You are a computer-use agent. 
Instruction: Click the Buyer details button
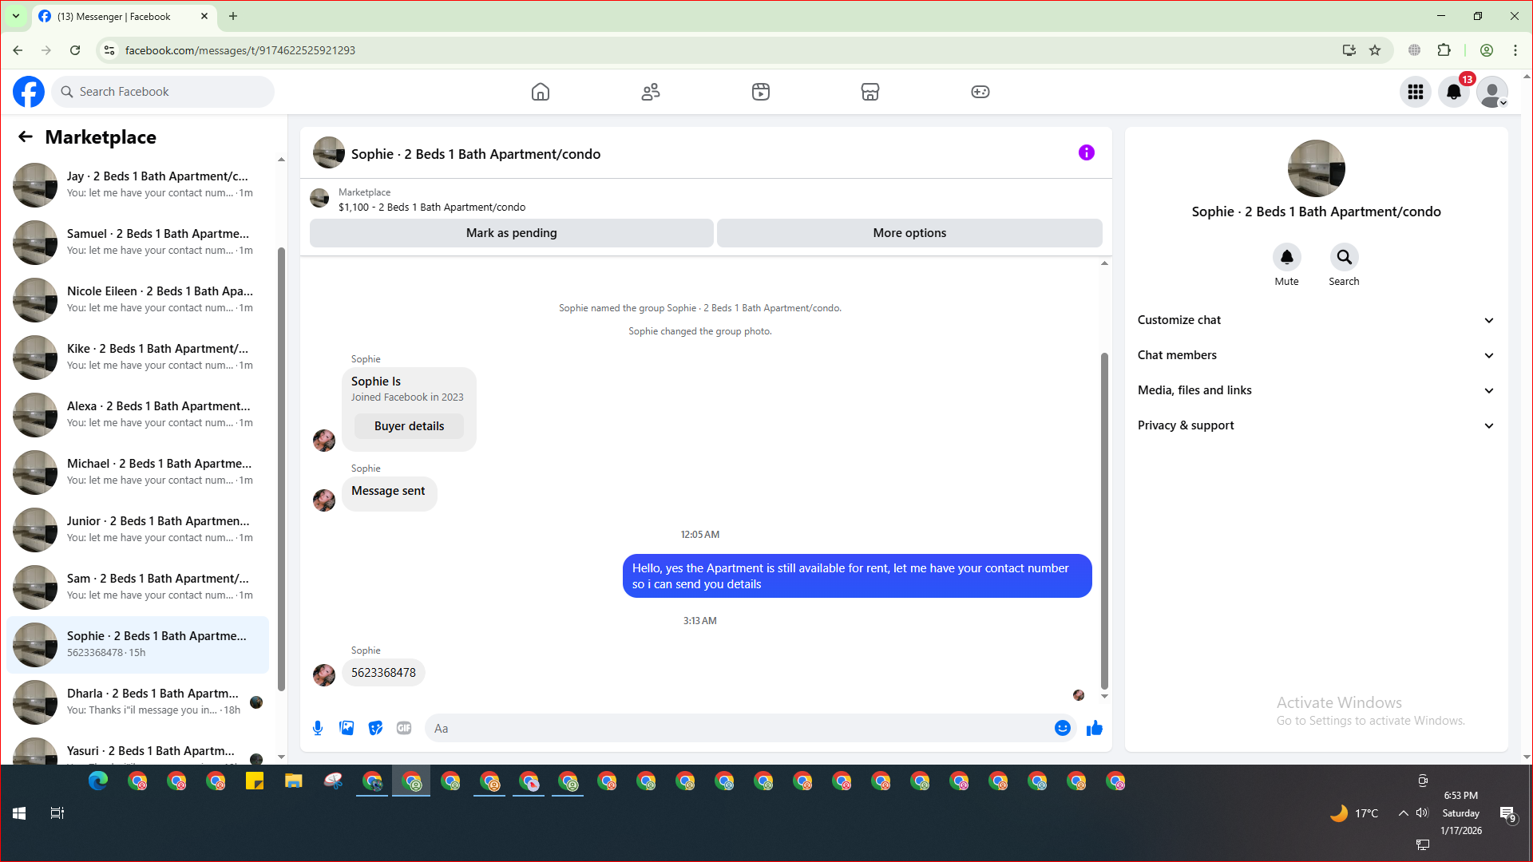tap(409, 426)
